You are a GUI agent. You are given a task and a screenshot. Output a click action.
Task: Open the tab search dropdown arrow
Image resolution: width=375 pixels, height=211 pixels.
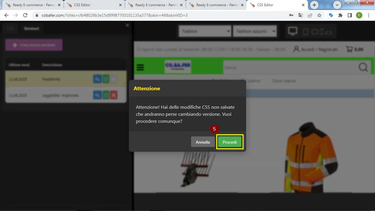[x=337, y=5]
